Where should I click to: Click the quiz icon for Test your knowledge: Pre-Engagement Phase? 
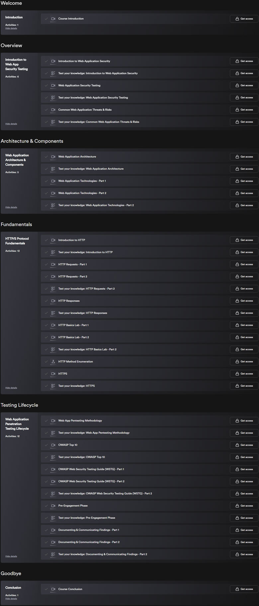pos(53,518)
